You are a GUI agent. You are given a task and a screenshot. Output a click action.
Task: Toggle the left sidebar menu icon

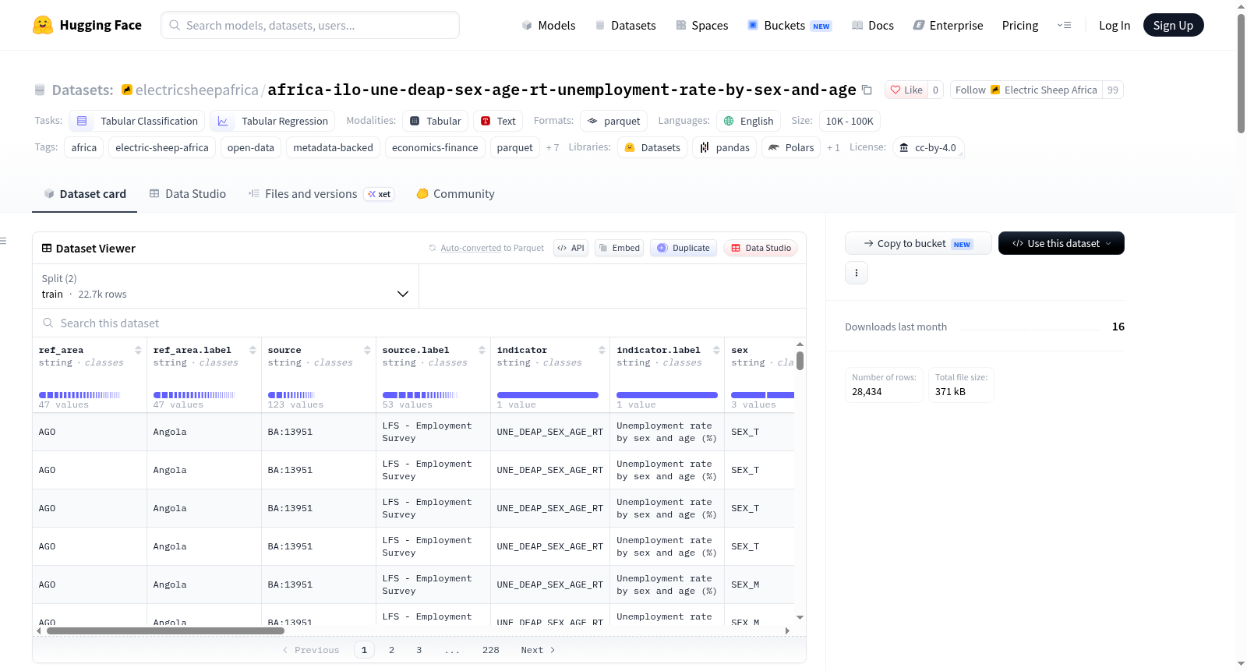3,241
